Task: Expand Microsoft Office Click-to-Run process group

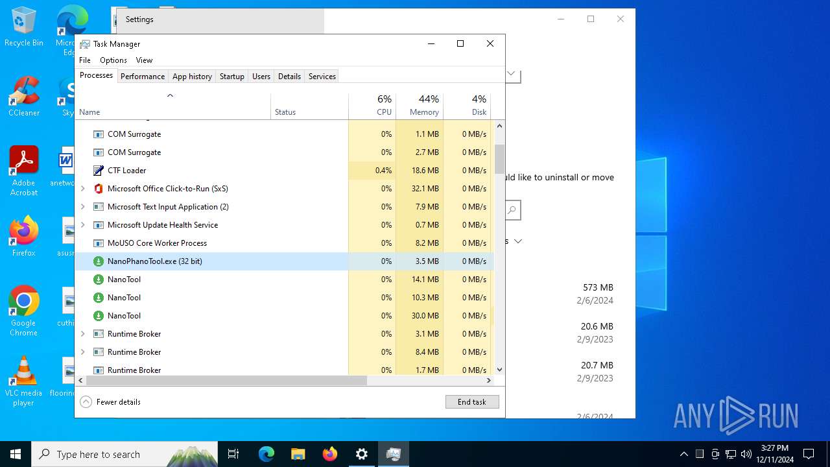Action: [x=83, y=189]
